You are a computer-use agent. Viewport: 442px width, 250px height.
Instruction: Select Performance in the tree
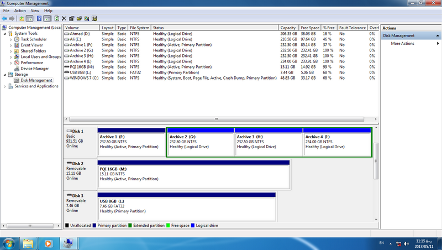[32, 62]
